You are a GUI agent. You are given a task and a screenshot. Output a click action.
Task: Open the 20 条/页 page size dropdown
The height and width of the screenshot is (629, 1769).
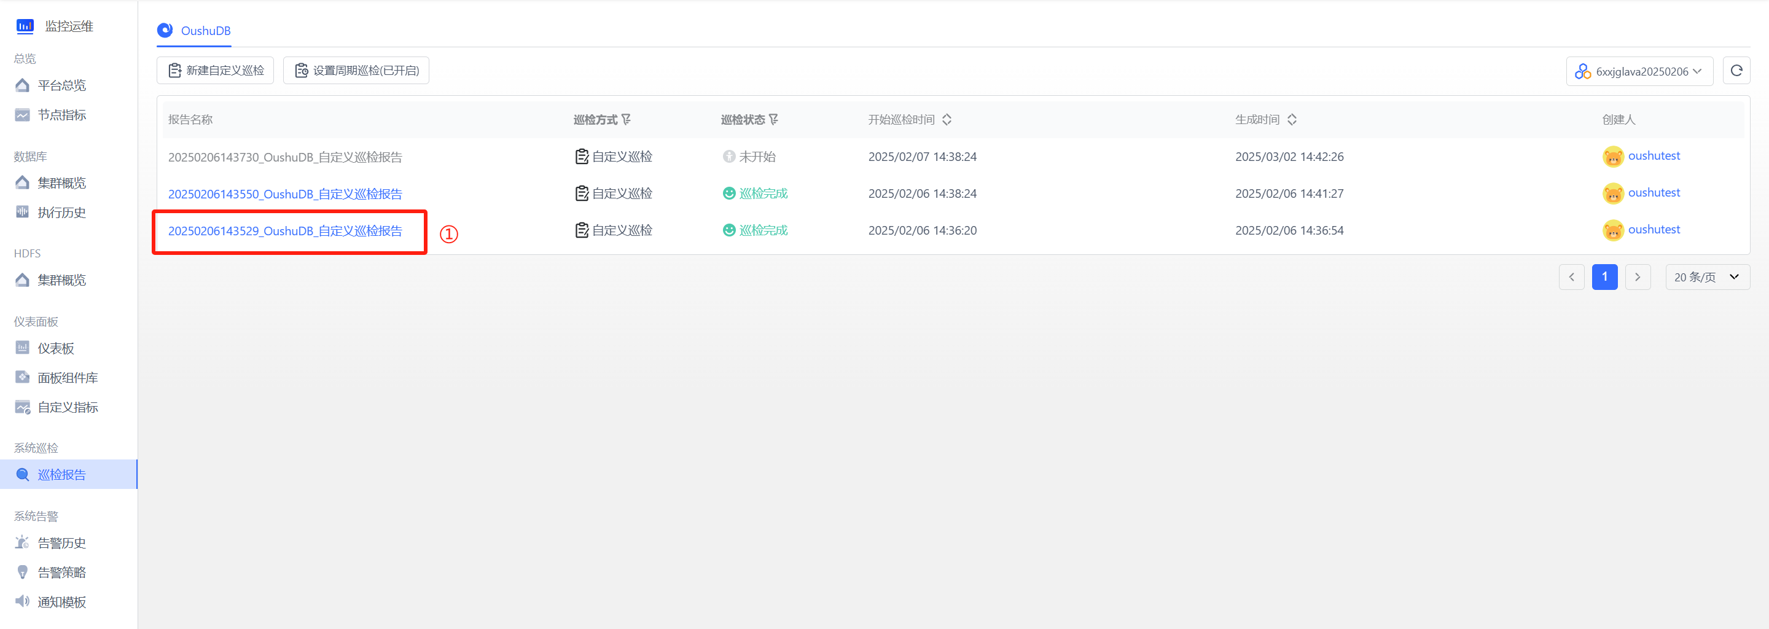click(x=1707, y=278)
